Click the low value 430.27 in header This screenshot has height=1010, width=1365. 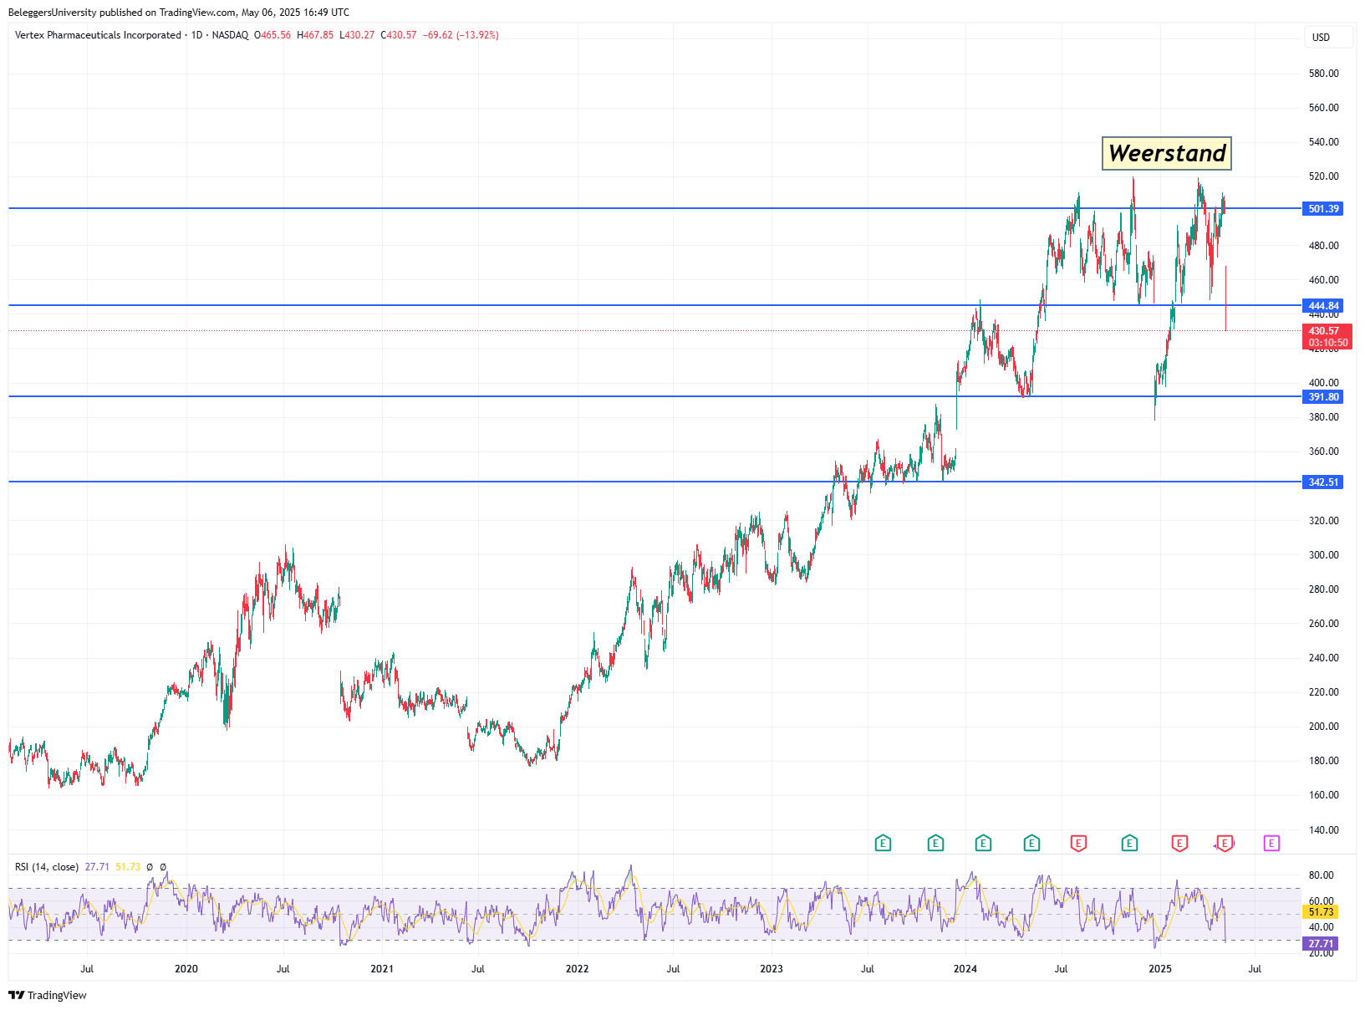359,35
